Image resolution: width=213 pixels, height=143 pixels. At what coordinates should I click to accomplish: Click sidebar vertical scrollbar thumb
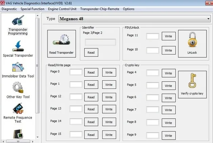38,65
